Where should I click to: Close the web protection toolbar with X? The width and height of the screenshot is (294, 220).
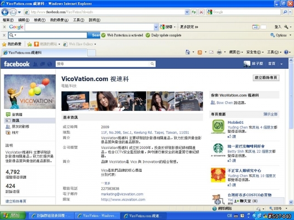(x=4, y=35)
